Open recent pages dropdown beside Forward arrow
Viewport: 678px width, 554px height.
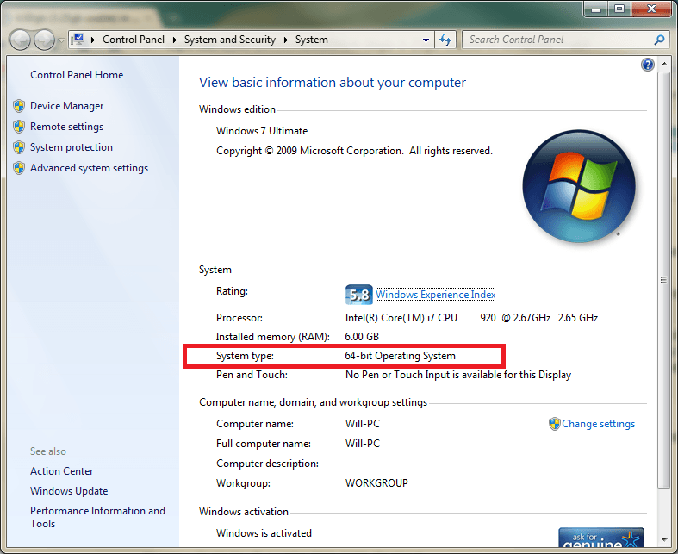click(x=61, y=40)
